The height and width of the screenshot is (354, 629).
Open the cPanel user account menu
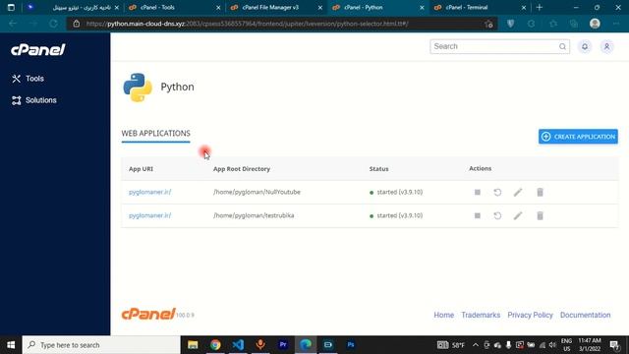(607, 46)
